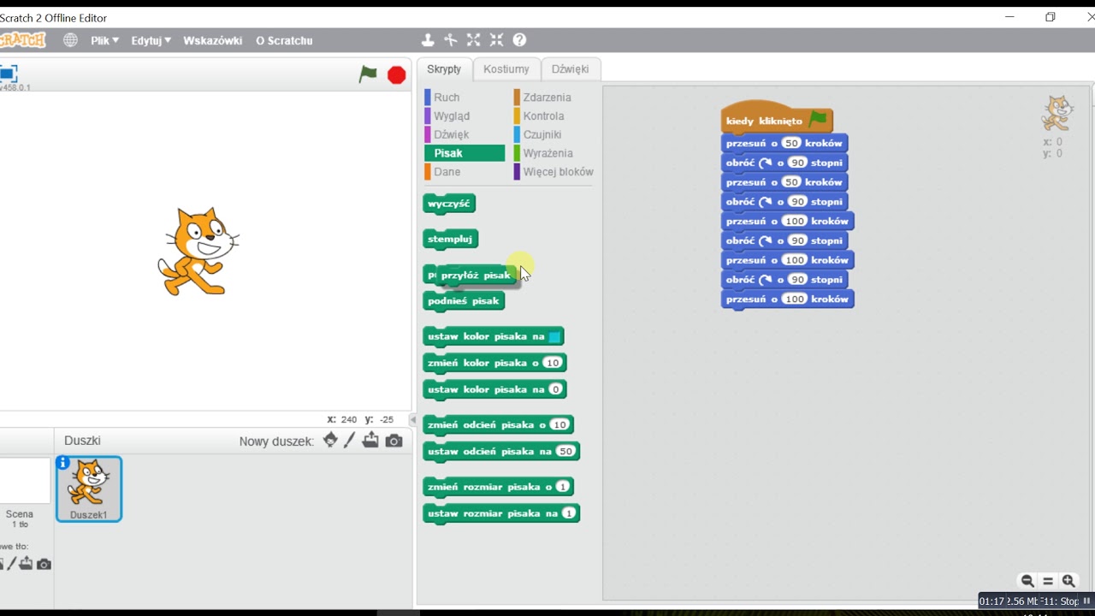Edit steps in first przesuń block

(x=791, y=143)
